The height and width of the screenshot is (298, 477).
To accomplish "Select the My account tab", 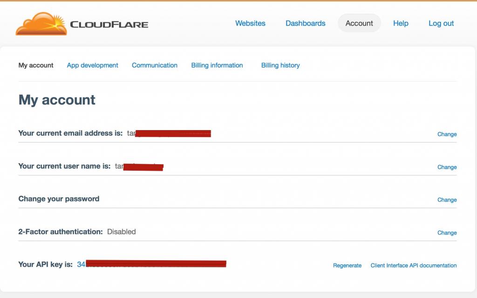I will 36,65.
